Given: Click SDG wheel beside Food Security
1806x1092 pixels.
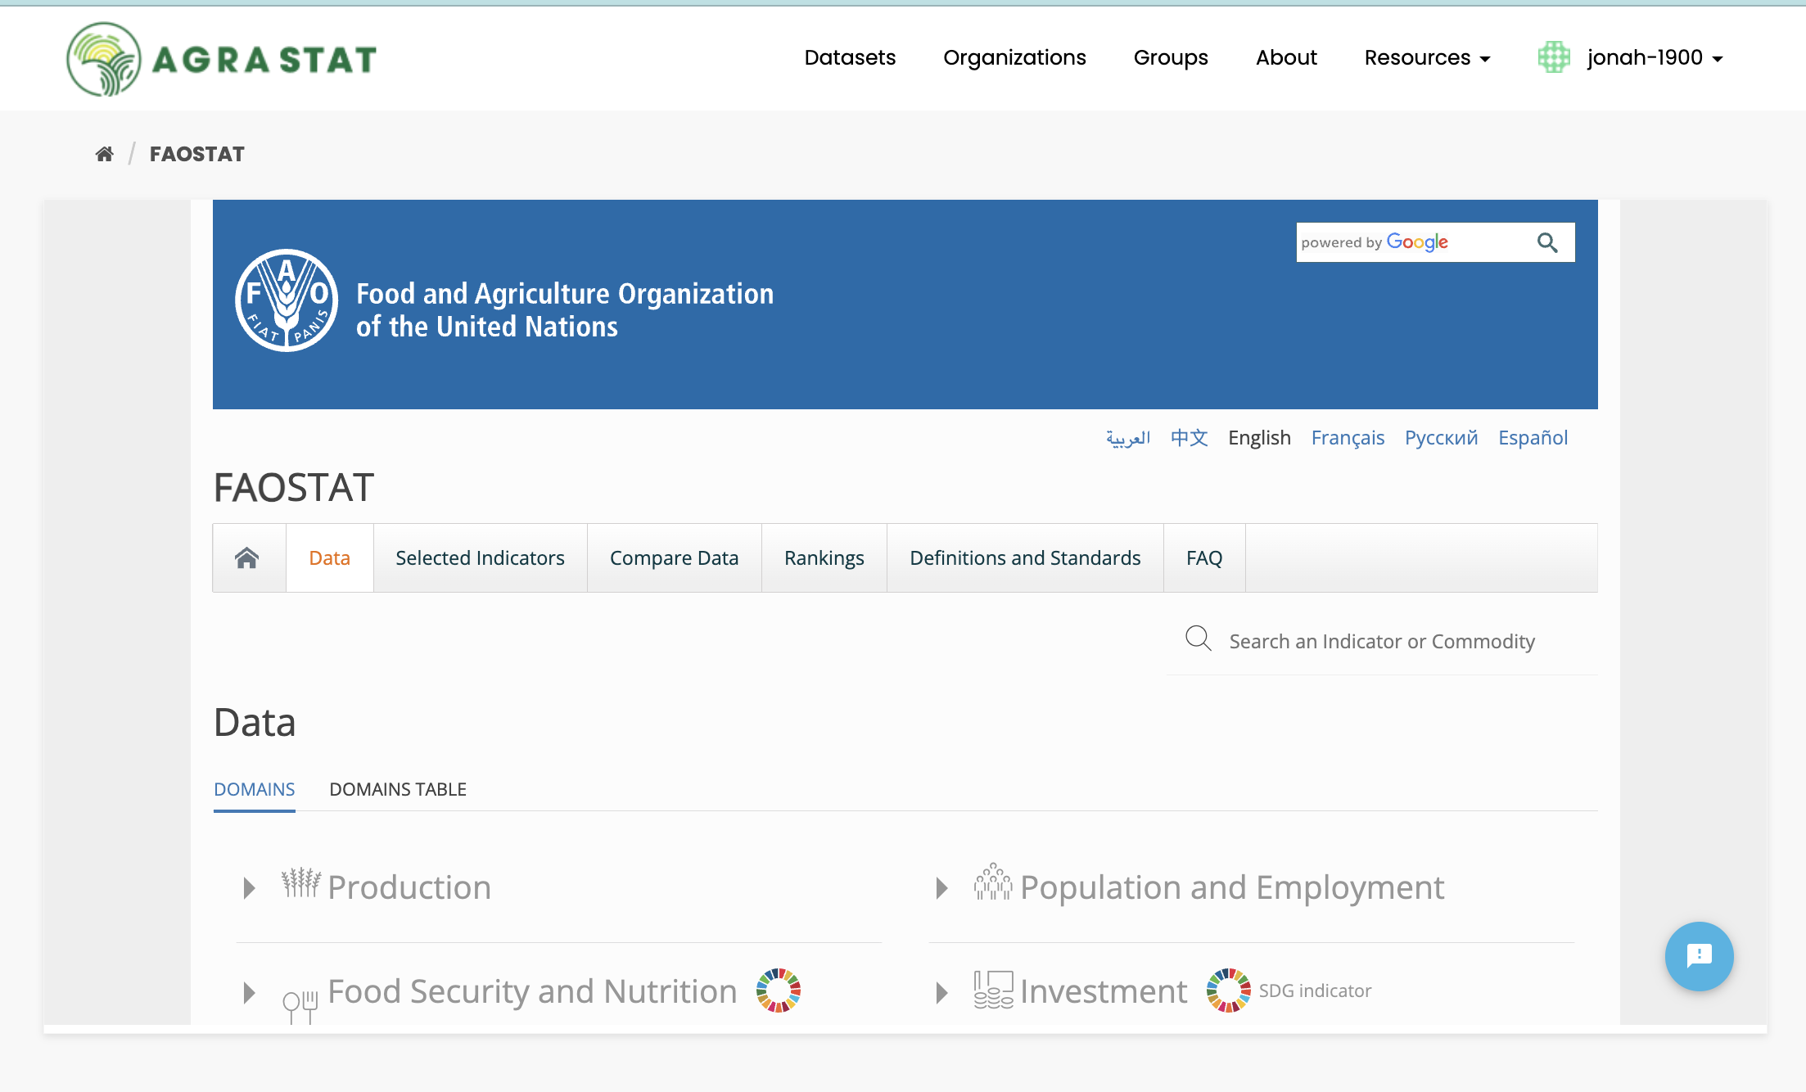Looking at the screenshot, I should [x=779, y=990].
